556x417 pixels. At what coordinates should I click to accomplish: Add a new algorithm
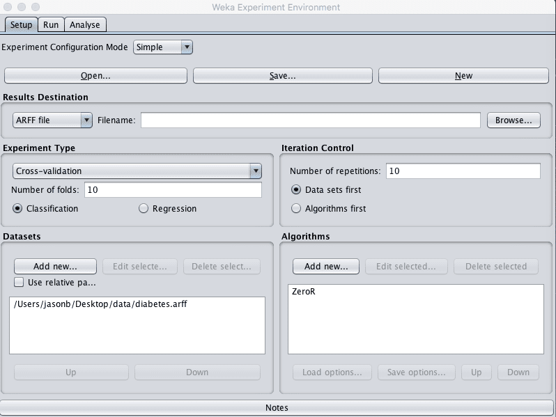coord(326,267)
